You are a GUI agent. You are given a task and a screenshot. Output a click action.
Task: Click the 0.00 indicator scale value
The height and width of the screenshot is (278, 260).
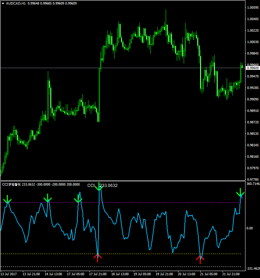coord(250,228)
